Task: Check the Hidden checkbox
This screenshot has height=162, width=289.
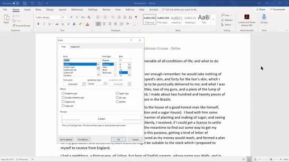Action: pyautogui.click(x=117, y=102)
